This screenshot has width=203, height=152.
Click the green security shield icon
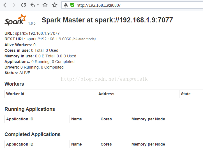(72, 5)
